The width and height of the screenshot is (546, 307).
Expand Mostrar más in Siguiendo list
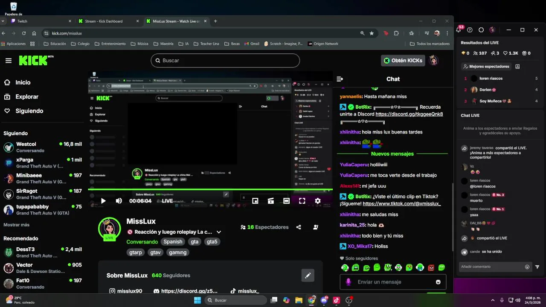[x=17, y=225]
